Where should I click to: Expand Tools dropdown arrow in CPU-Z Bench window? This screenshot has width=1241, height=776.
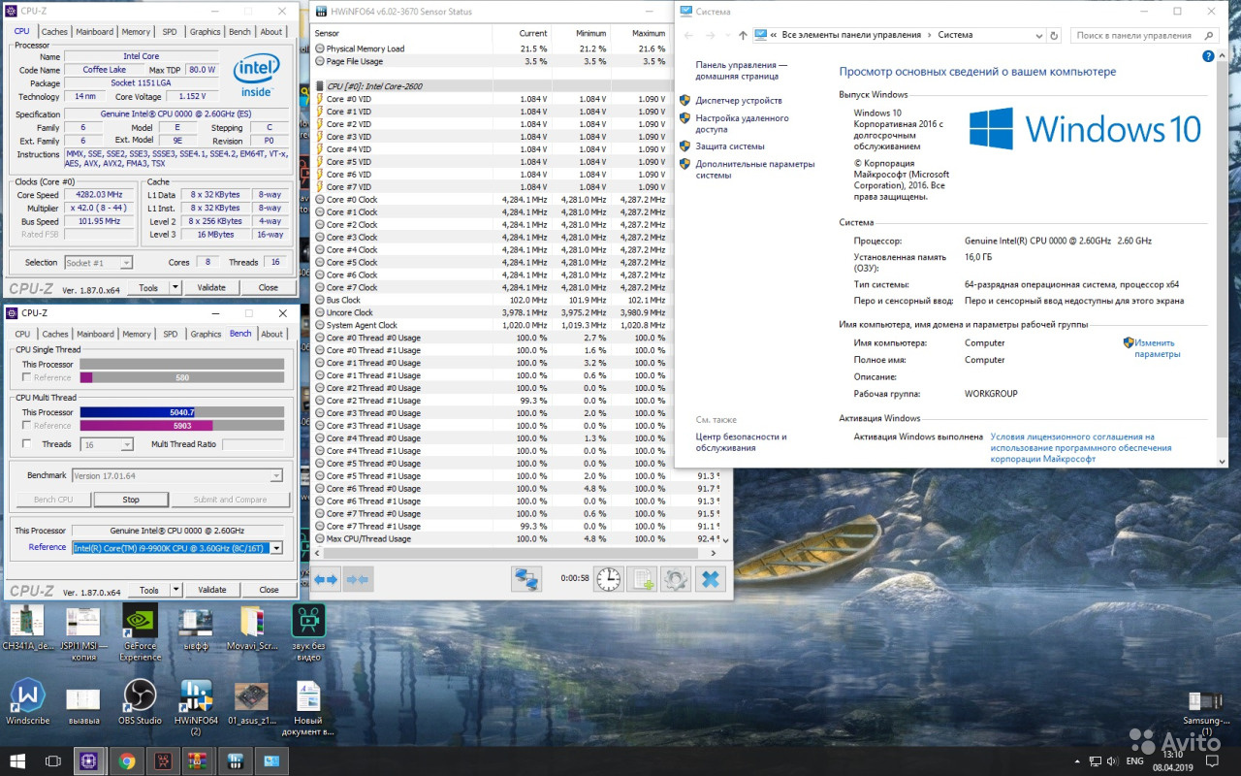(175, 590)
